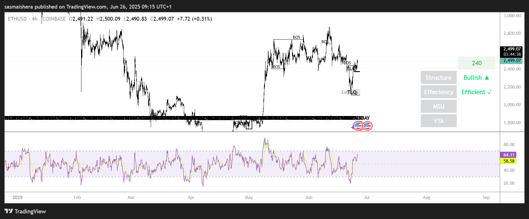Click the TradingView logo at the bottom

click(x=25, y=211)
